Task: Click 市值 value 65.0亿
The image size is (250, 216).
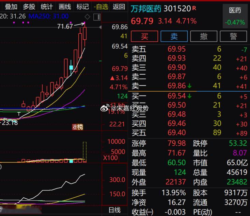Action: pos(237,163)
